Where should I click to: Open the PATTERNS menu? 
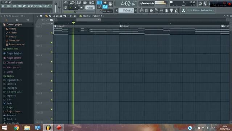point(22,6)
